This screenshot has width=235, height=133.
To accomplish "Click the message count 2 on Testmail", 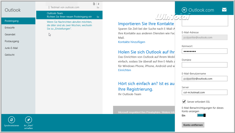I will (x=98, y=4).
